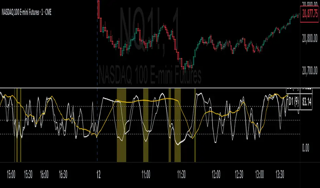The image size is (320, 188).
Task: Click the 20,700.00 price axis label
Action: point(310,70)
